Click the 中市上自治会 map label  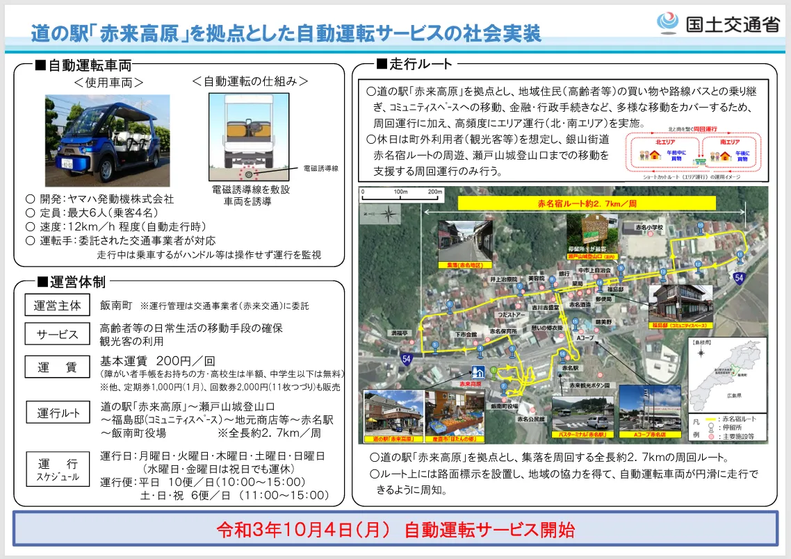[x=594, y=271]
